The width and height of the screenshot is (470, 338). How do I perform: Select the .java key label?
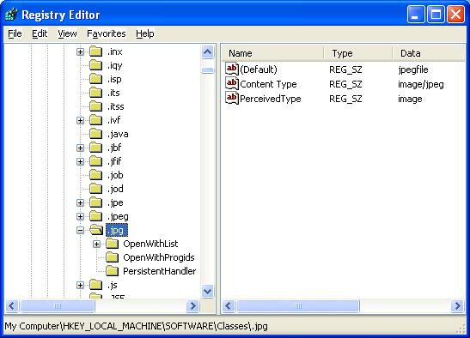[118, 134]
